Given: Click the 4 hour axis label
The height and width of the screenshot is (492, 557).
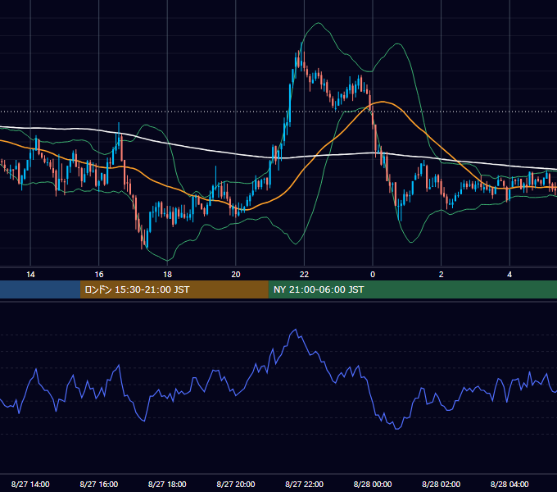Looking at the screenshot, I should pos(509,275).
